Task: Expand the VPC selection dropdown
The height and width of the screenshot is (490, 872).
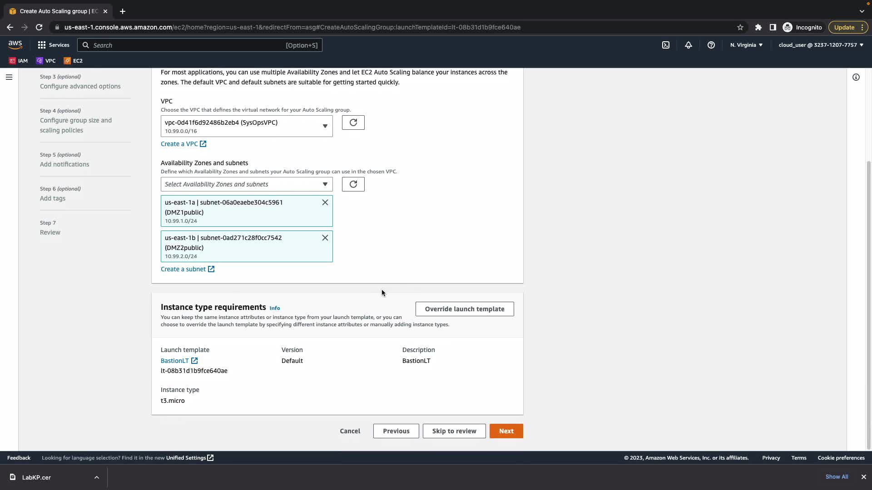Action: (x=246, y=126)
